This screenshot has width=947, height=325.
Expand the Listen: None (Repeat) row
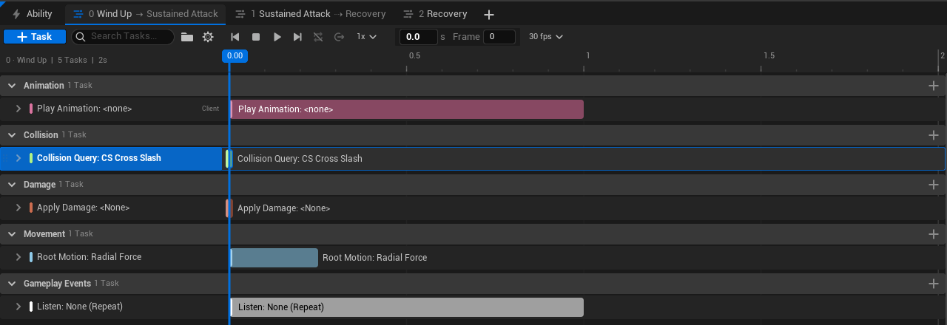pyautogui.click(x=18, y=307)
